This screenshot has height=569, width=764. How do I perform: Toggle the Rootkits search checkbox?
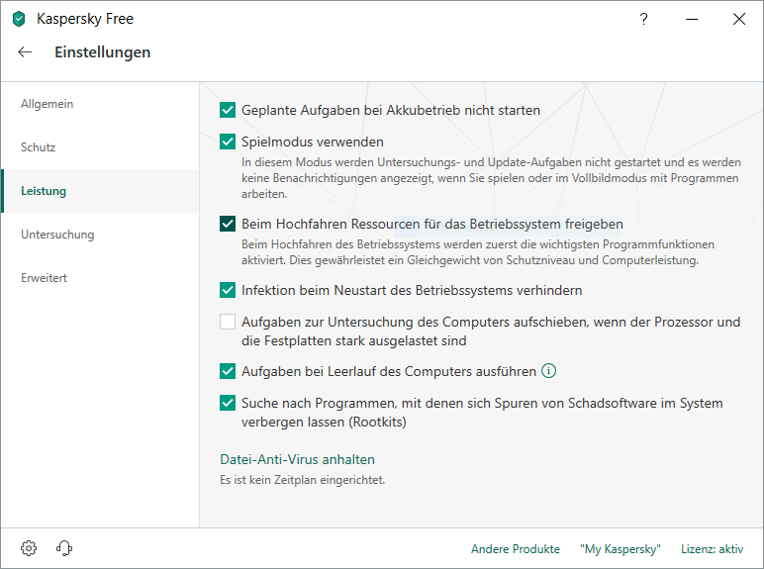pyautogui.click(x=228, y=404)
